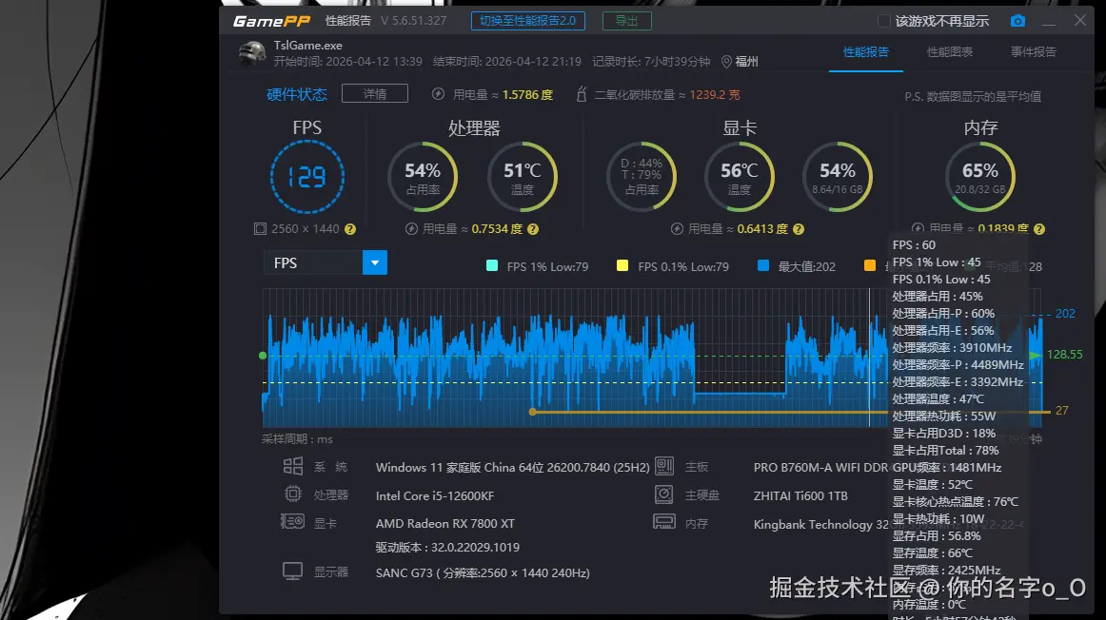Click the ZHITAI Ti600 1TB text
The image size is (1106, 620).
pos(800,496)
